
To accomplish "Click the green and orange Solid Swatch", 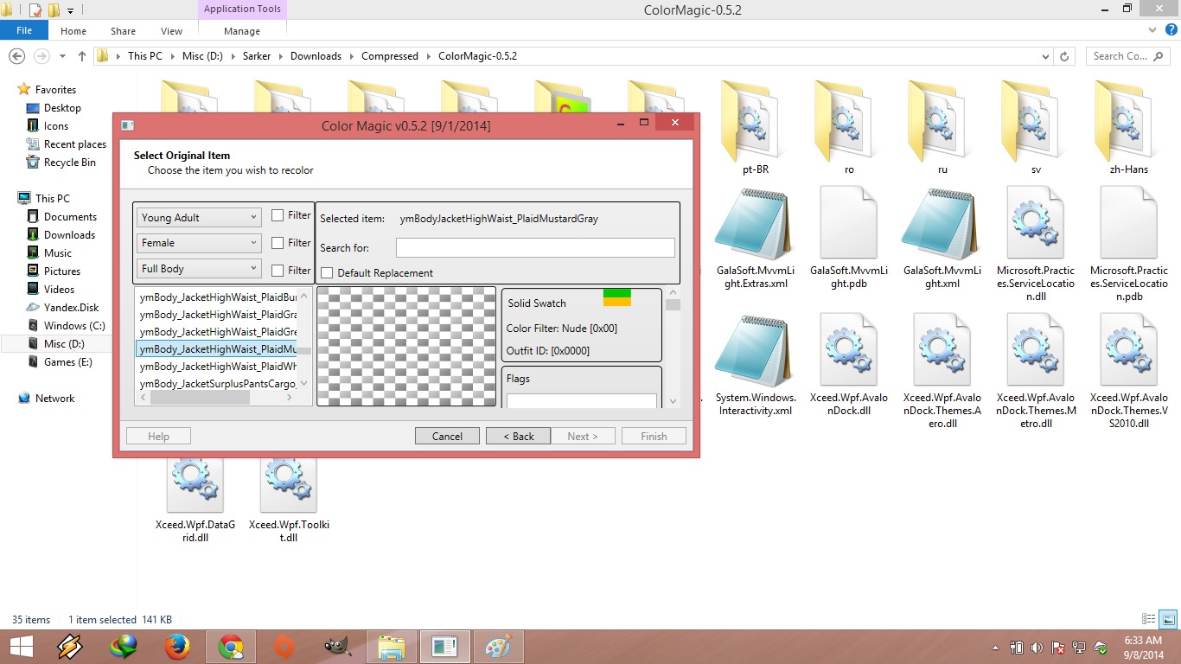I will 616,298.
